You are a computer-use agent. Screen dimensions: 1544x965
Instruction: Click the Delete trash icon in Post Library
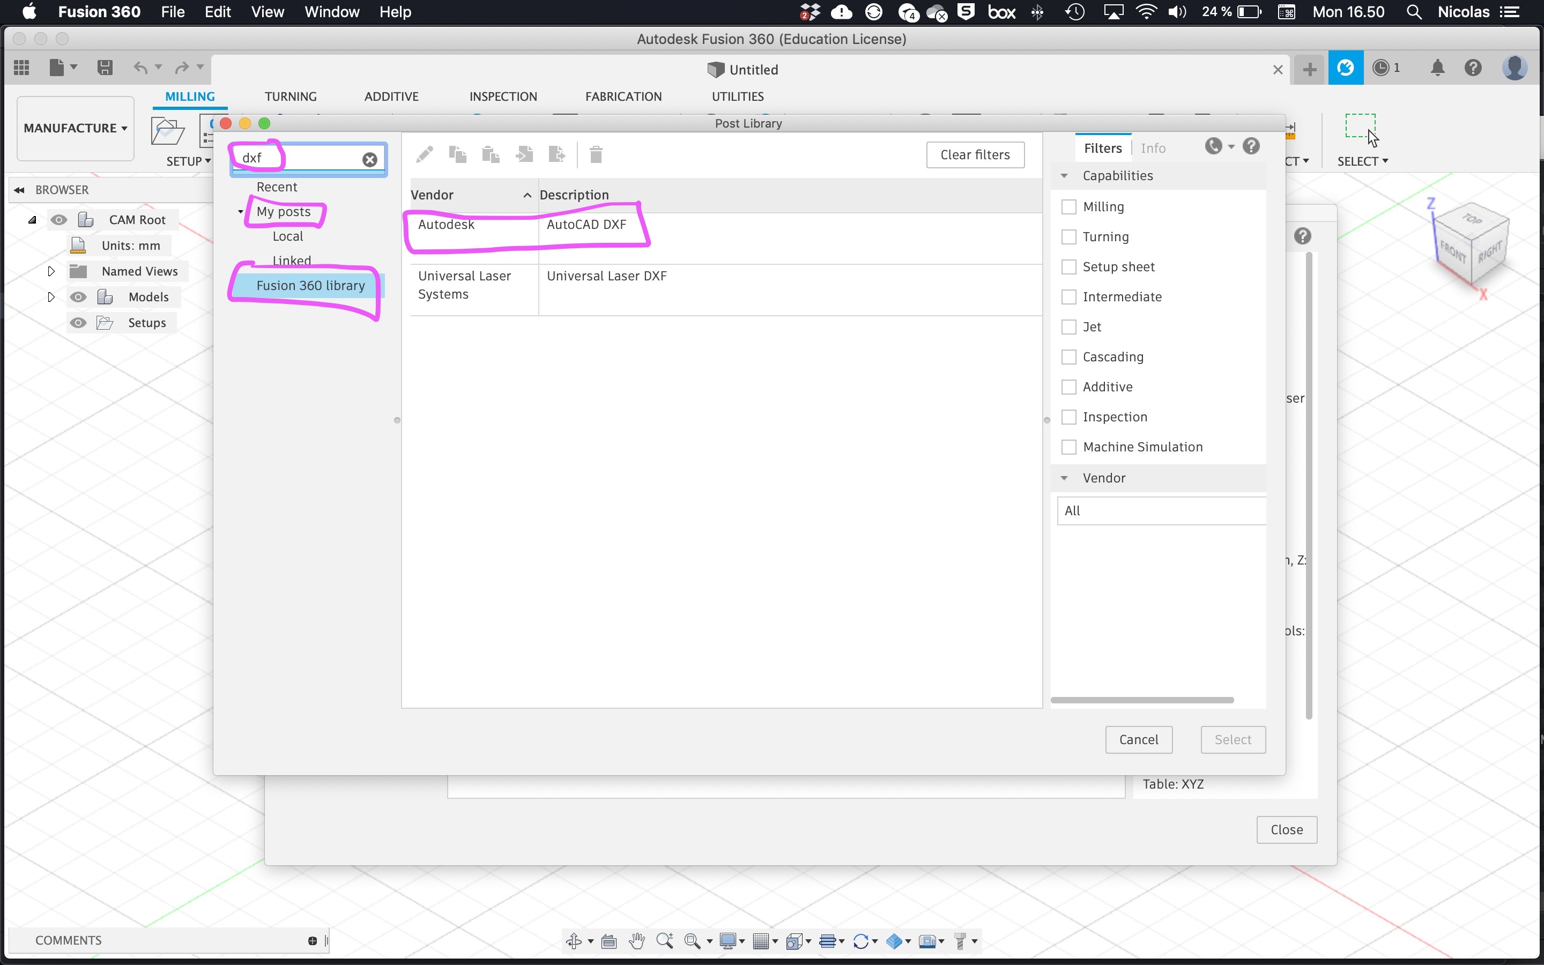[596, 154]
